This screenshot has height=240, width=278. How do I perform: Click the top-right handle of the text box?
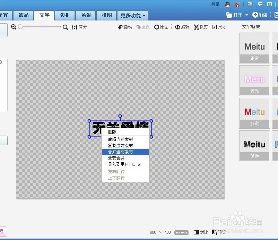point(151,121)
